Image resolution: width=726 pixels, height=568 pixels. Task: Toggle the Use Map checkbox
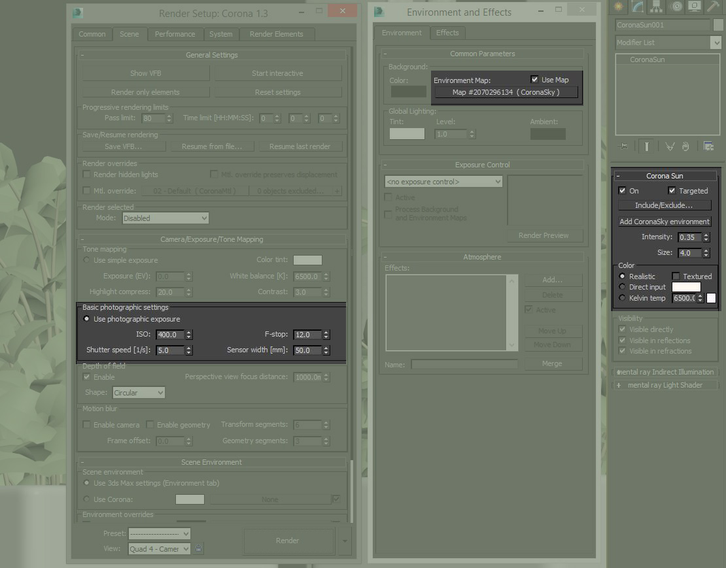click(x=535, y=80)
